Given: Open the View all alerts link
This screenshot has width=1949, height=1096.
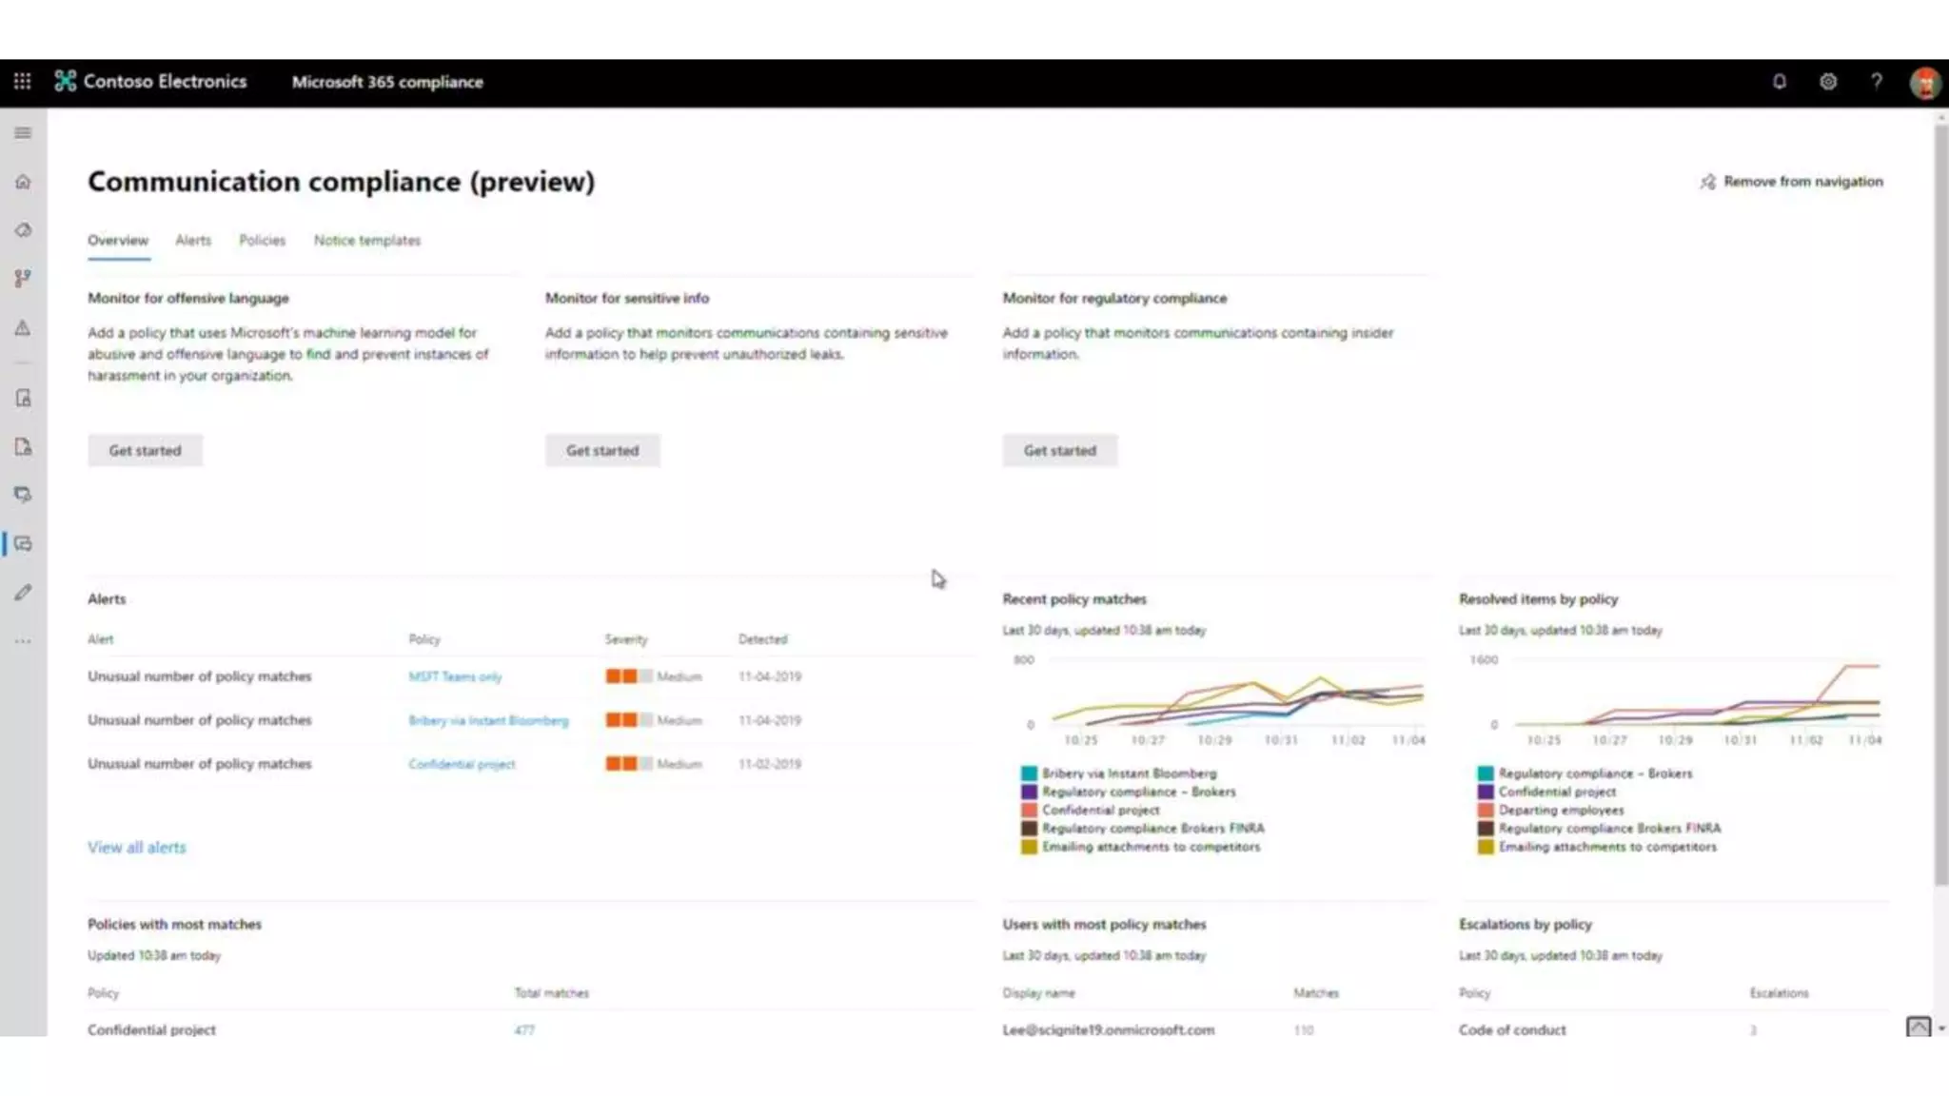Looking at the screenshot, I should (137, 848).
